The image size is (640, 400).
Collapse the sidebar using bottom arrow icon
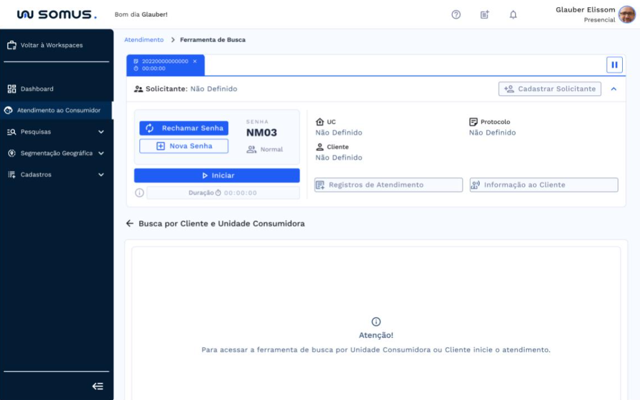[98, 386]
